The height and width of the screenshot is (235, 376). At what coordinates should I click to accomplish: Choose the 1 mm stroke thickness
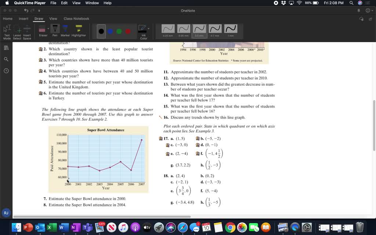click(x=231, y=29)
